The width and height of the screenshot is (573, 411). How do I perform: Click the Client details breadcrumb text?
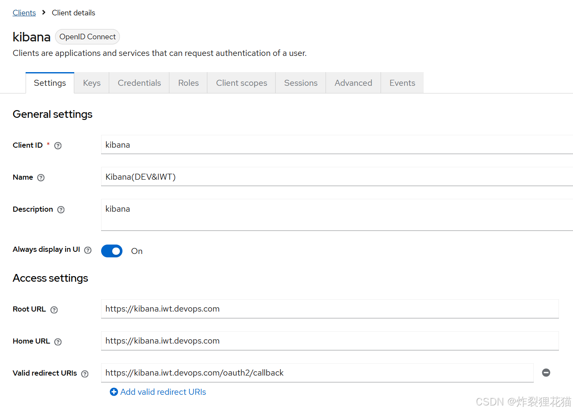73,13
